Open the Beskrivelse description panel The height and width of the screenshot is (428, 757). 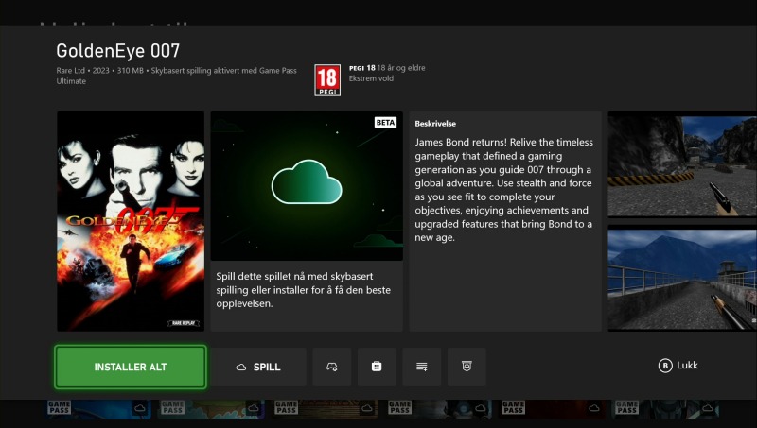(x=505, y=221)
